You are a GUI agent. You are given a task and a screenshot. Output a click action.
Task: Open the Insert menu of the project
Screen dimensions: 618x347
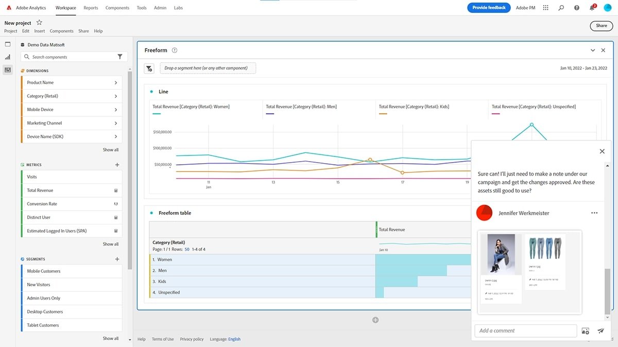[x=40, y=31]
